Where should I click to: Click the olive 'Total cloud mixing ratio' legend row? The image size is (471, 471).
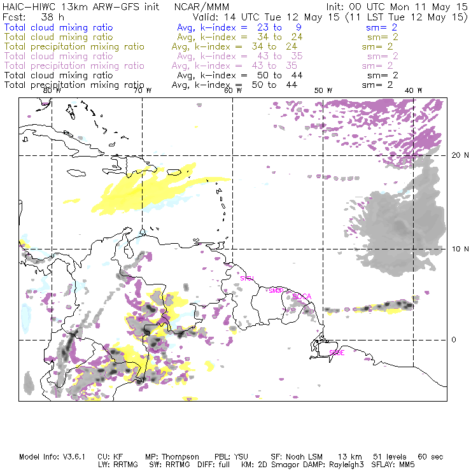pos(201,37)
